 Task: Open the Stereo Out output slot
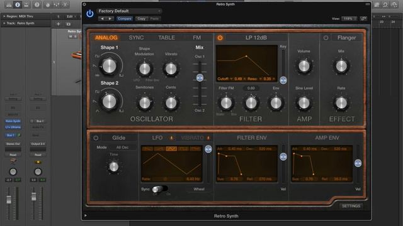(x=13, y=144)
